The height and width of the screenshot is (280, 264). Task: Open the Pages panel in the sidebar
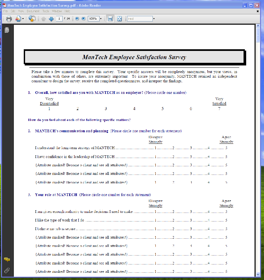(7, 30)
